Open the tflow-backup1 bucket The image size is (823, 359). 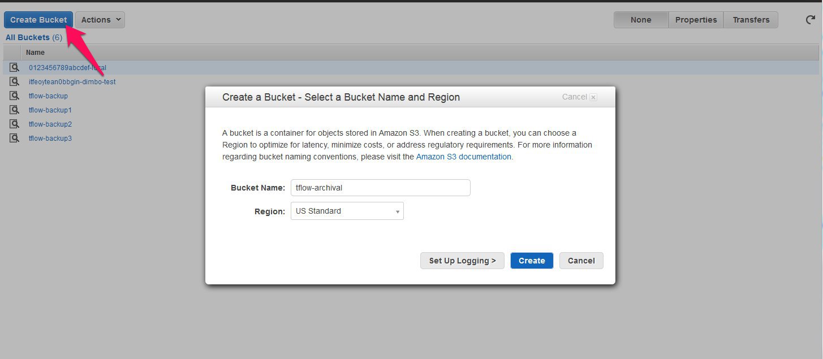pyautogui.click(x=50, y=110)
